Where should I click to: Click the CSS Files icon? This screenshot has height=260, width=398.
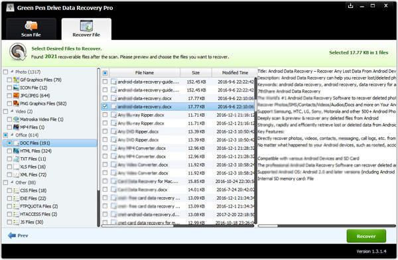16,190
